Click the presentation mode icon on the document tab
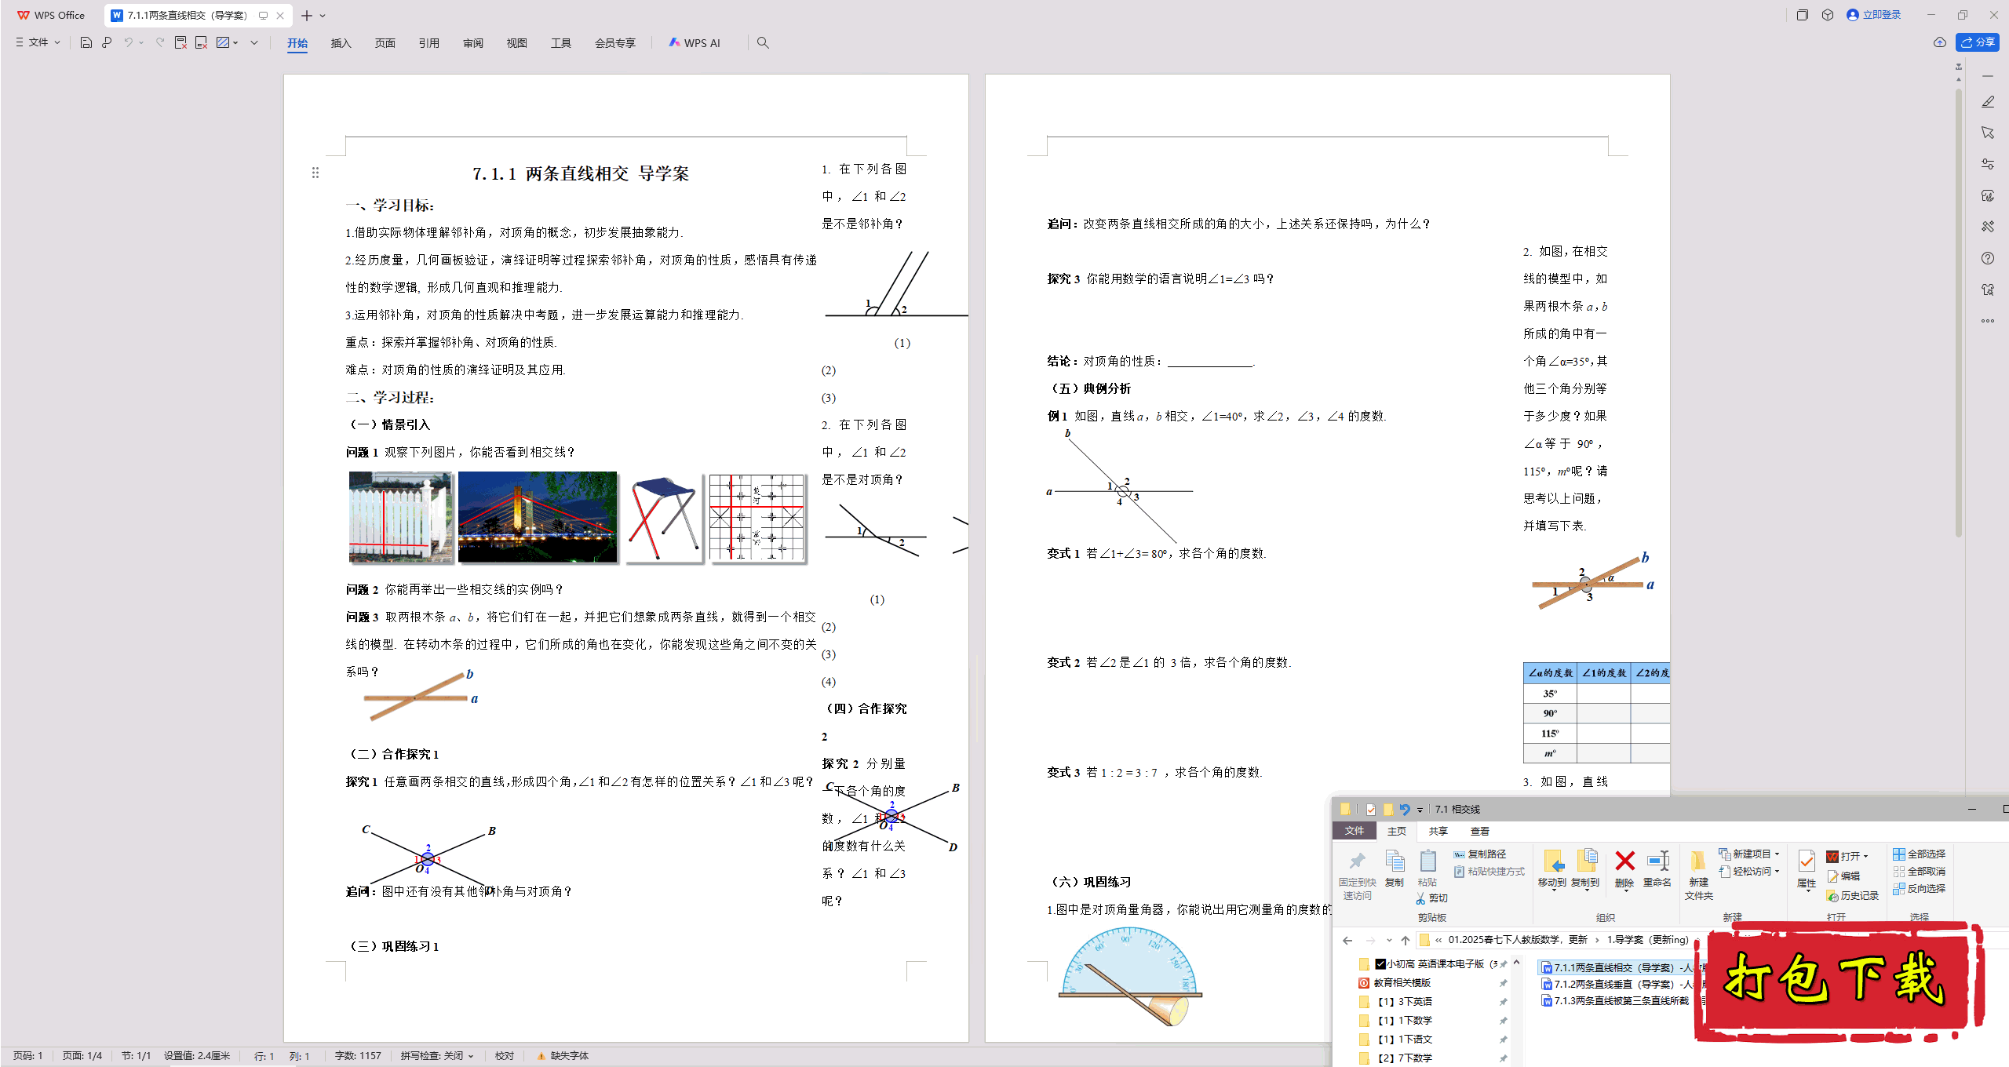This screenshot has width=2009, height=1067. pyautogui.click(x=263, y=15)
